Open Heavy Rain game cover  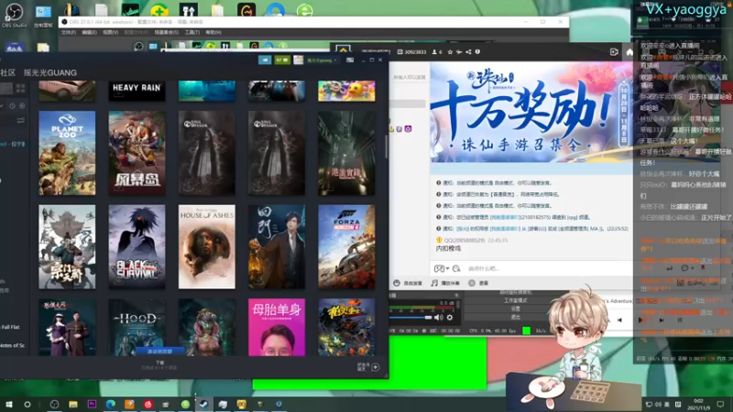[137, 91]
